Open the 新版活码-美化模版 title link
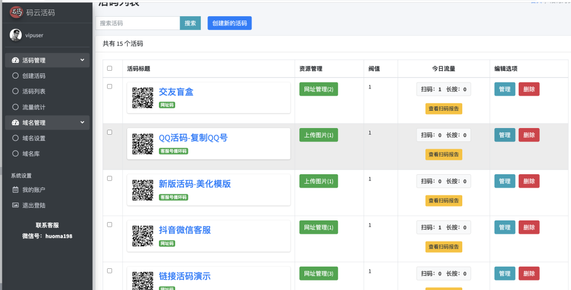Viewport: 571px width, 290px height. tap(195, 184)
